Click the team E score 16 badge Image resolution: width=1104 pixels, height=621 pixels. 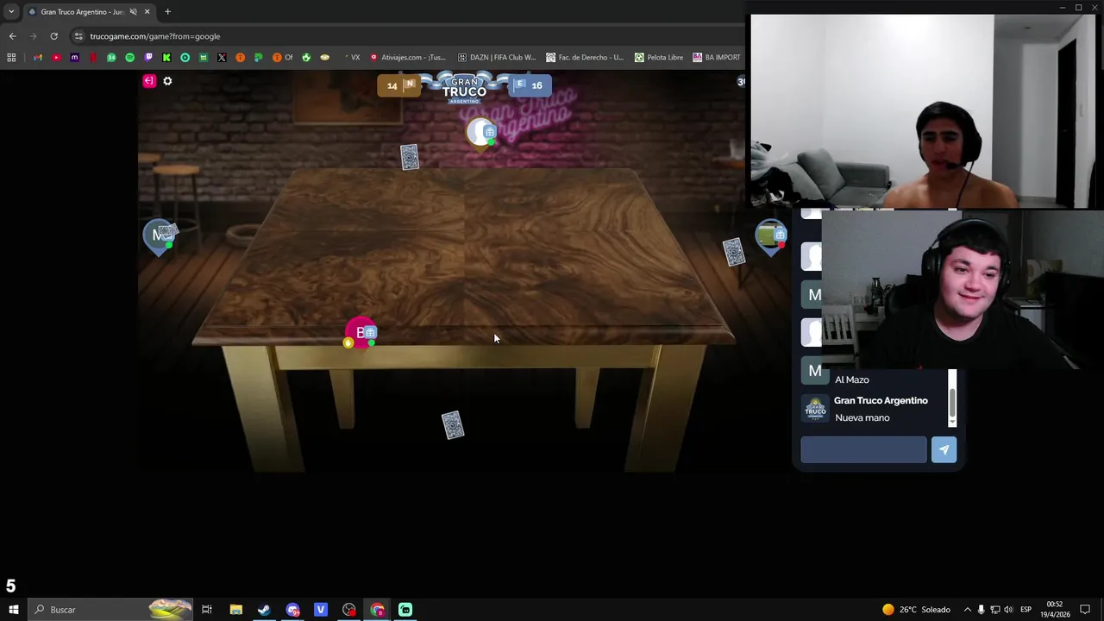pyautogui.click(x=529, y=85)
